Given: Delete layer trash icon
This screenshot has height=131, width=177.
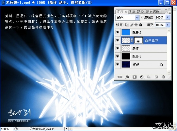Looking at the screenshot, I should [163, 77].
